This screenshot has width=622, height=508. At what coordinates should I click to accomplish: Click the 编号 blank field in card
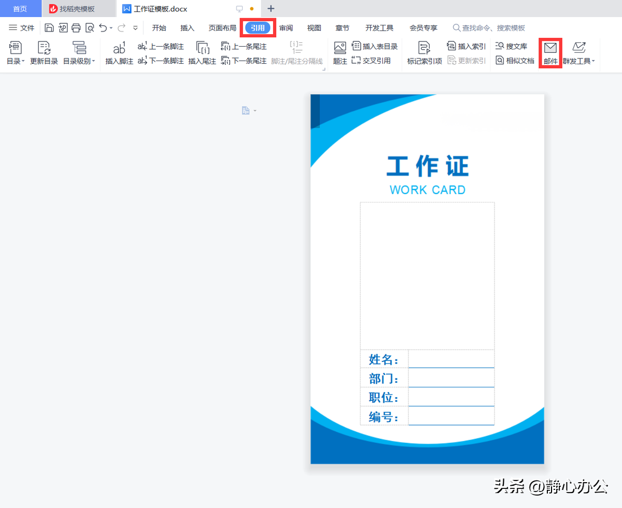coord(451,416)
